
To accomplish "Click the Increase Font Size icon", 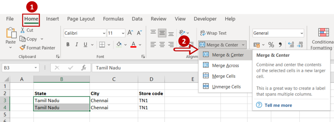I will [130, 33].
